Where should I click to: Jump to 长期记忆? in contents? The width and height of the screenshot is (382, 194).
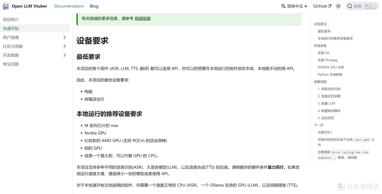click(x=325, y=132)
